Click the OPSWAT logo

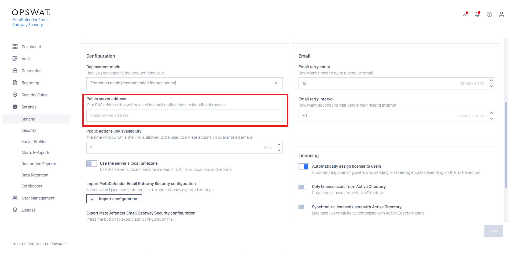pos(31,12)
